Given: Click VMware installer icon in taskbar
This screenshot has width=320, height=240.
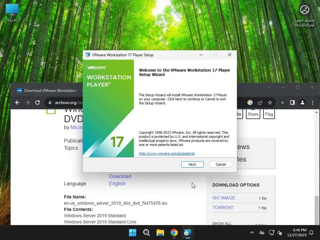Looking at the screenshot, I should 187,232.
